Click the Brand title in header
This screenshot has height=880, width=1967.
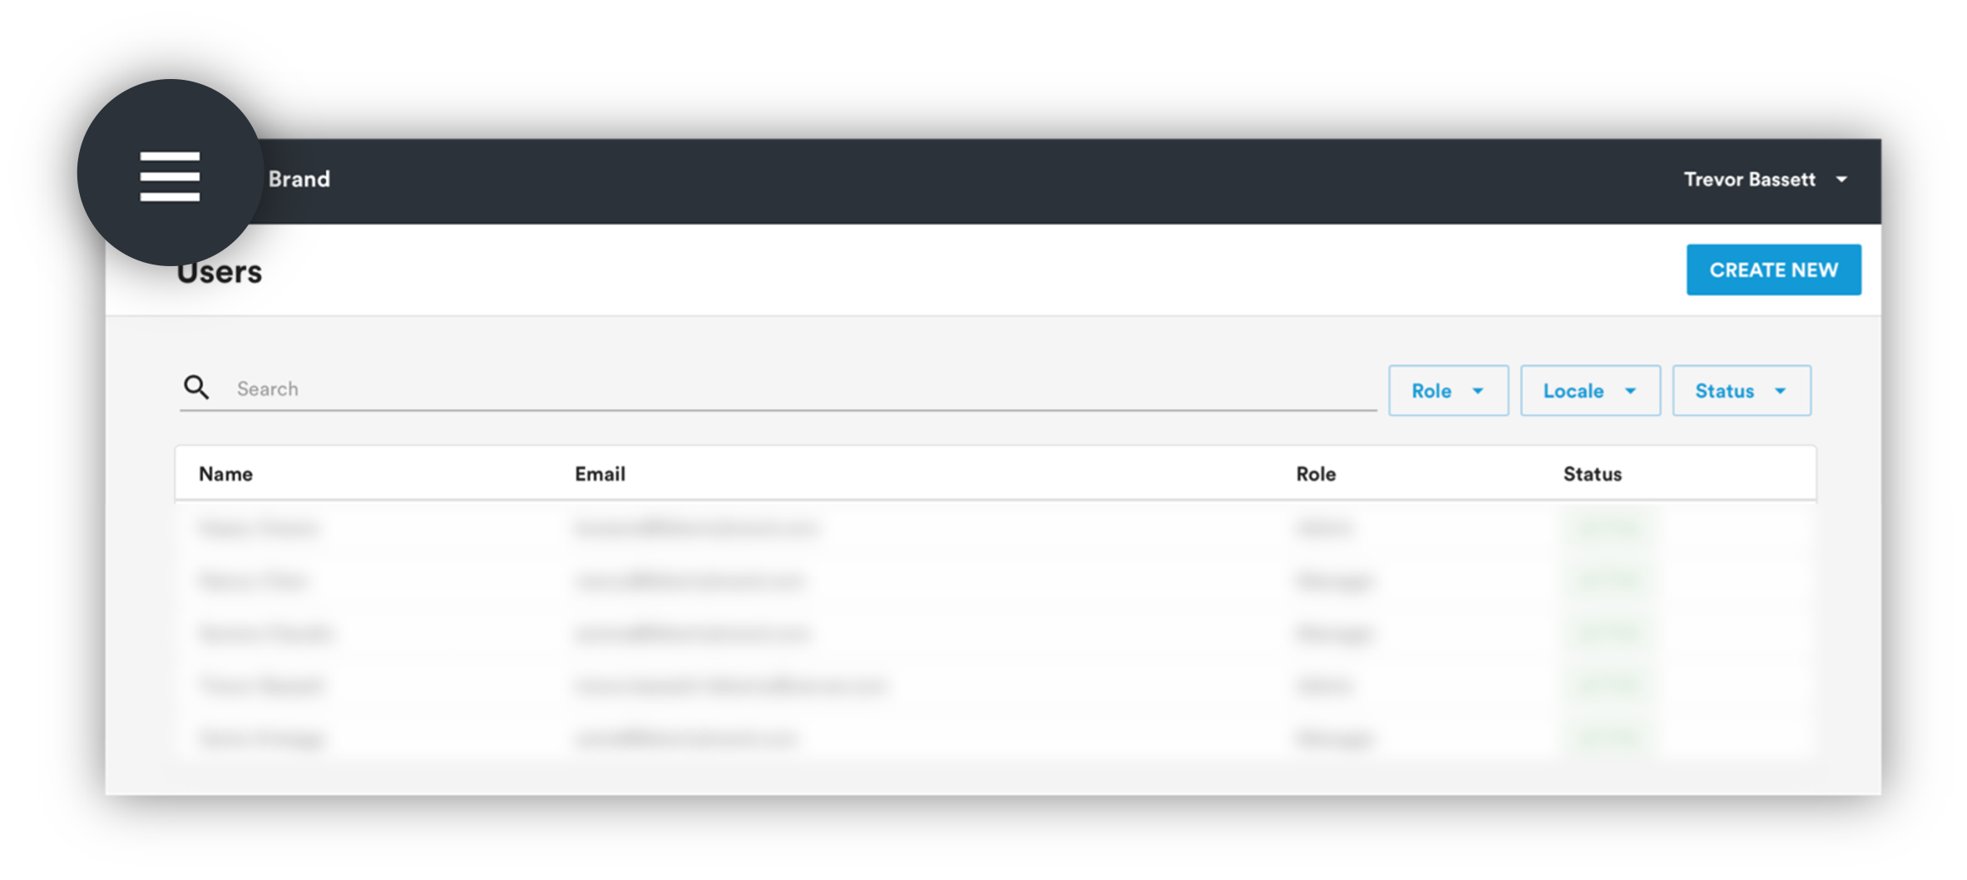point(299,180)
